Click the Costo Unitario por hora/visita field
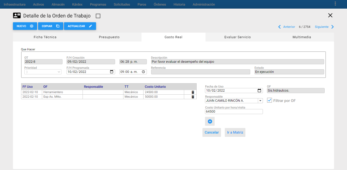The width and height of the screenshot is (347, 170). pyautogui.click(x=234, y=112)
